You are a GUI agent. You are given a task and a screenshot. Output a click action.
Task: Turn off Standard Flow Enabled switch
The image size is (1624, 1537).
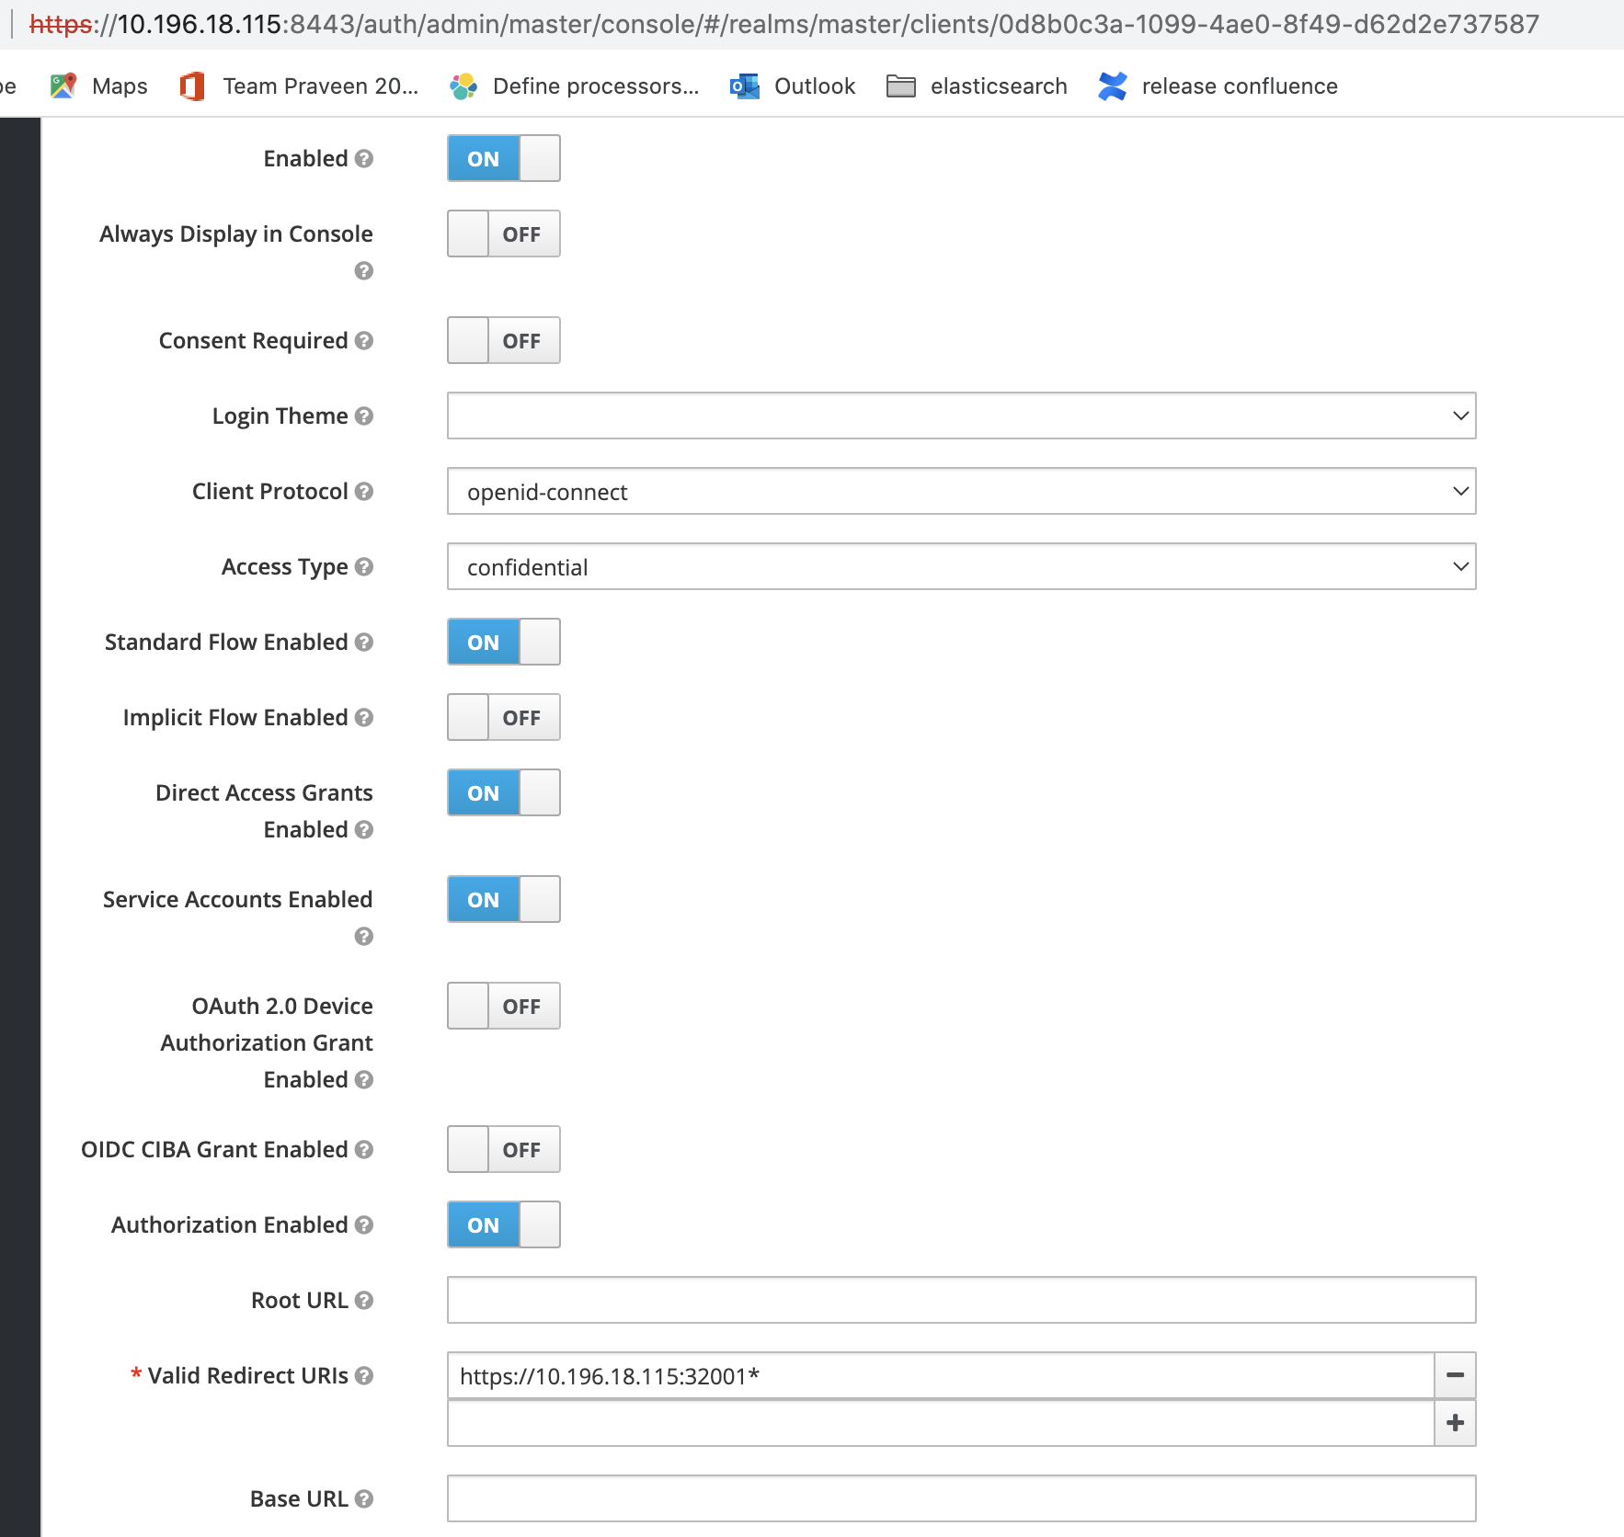tap(503, 643)
